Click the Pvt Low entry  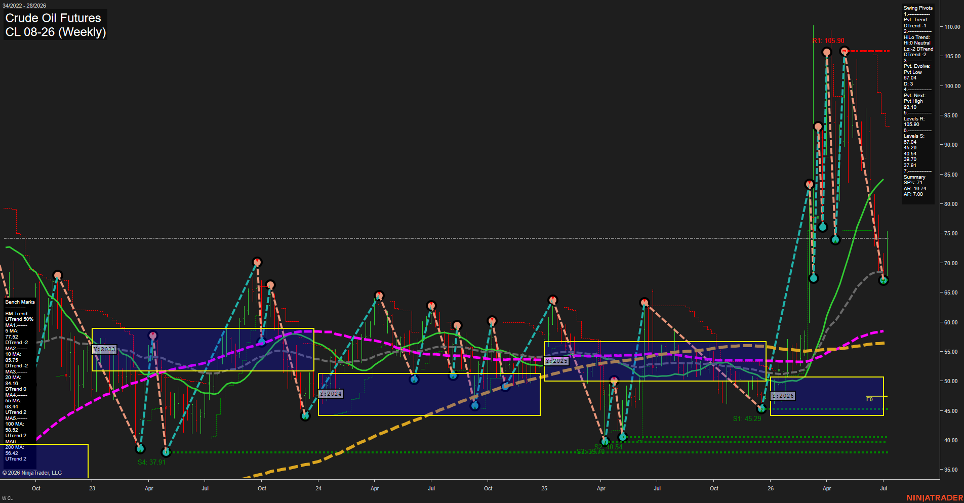(913, 72)
